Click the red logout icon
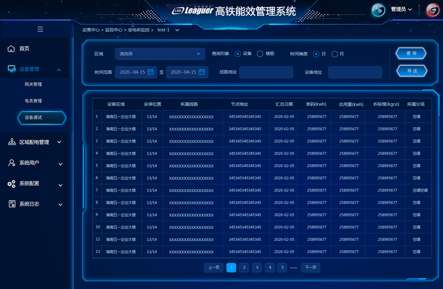 click(x=433, y=10)
